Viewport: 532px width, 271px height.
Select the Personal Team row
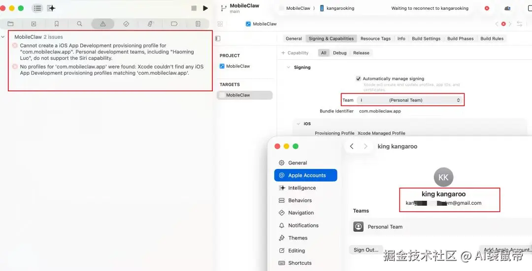(441, 227)
